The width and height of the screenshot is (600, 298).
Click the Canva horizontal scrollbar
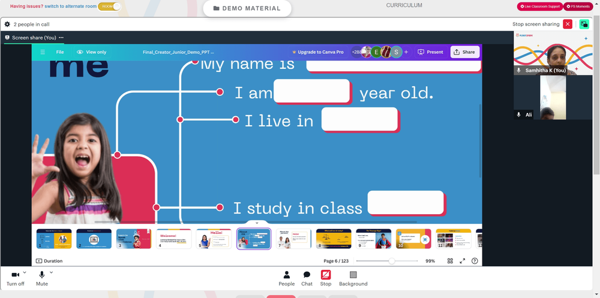(256, 221)
